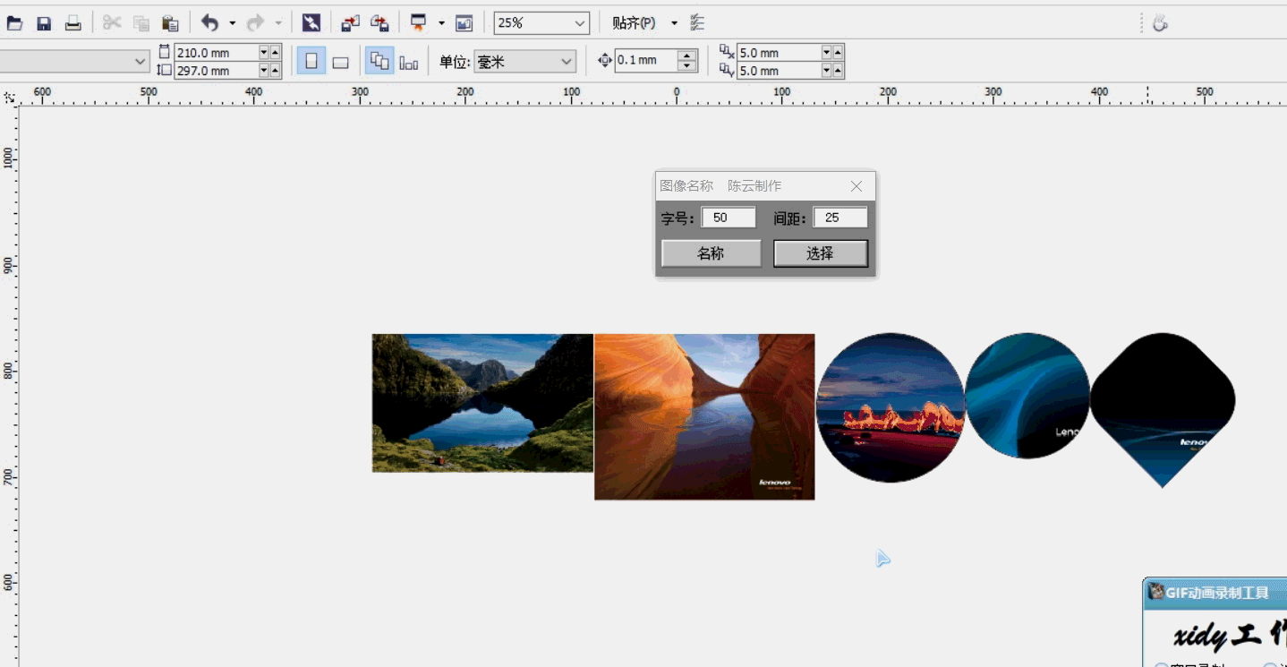Screen dimensions: 1287x667
Task: Click the page width 210.0 mm field
Action: (217, 53)
